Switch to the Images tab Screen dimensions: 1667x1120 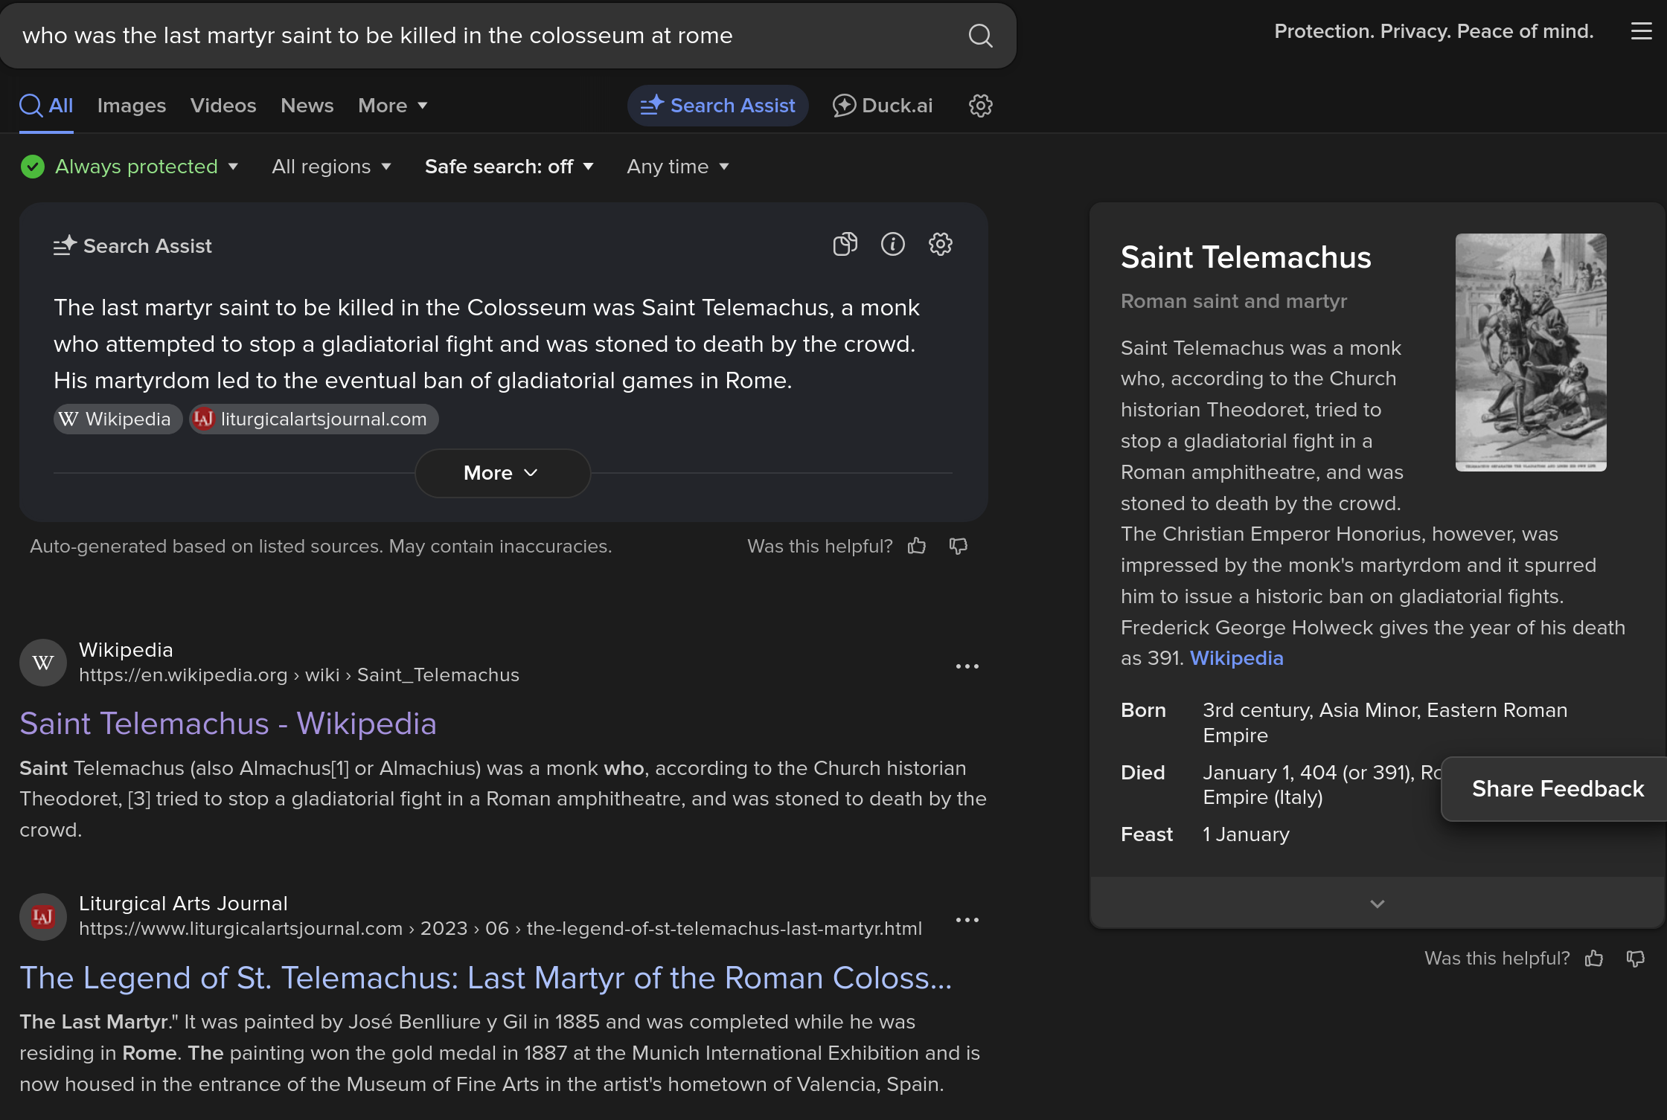[x=132, y=106]
